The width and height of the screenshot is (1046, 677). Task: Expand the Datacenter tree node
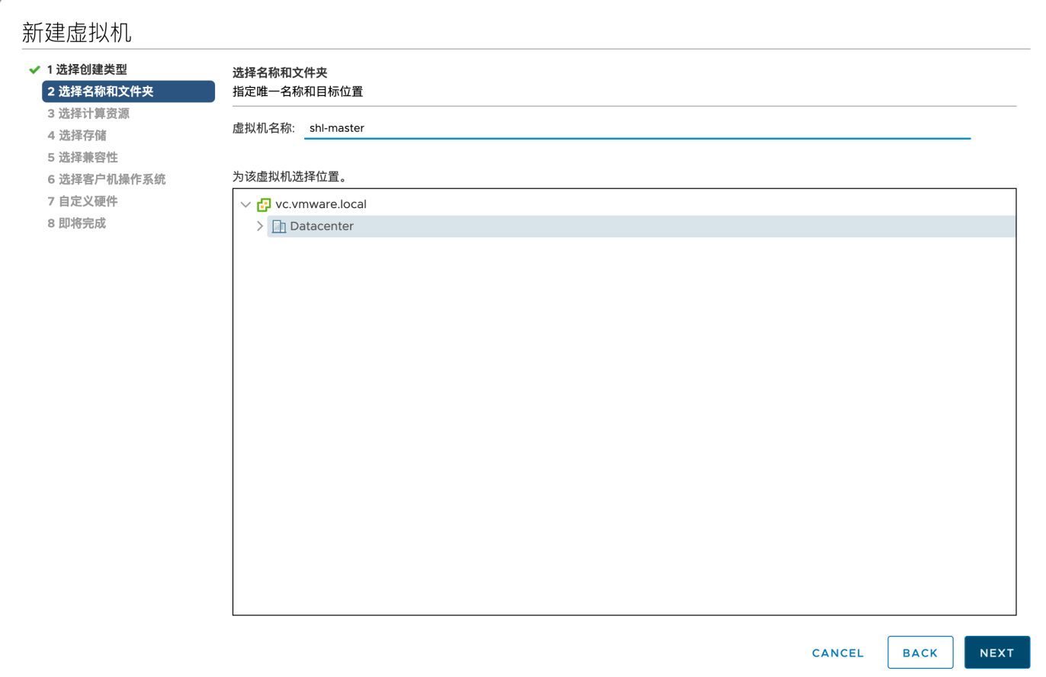260,226
